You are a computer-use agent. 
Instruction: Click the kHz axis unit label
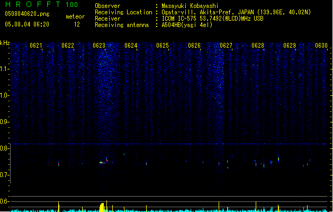tap(5, 43)
